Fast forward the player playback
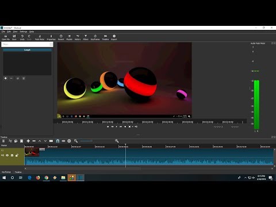The height and width of the screenshot is (207, 276). (121, 126)
